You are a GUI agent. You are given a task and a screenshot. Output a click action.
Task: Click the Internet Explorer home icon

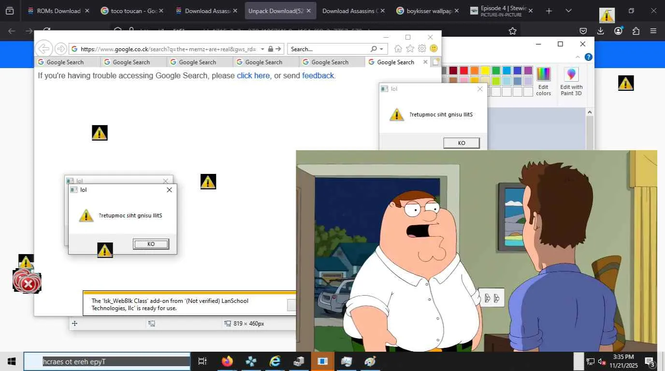click(398, 49)
